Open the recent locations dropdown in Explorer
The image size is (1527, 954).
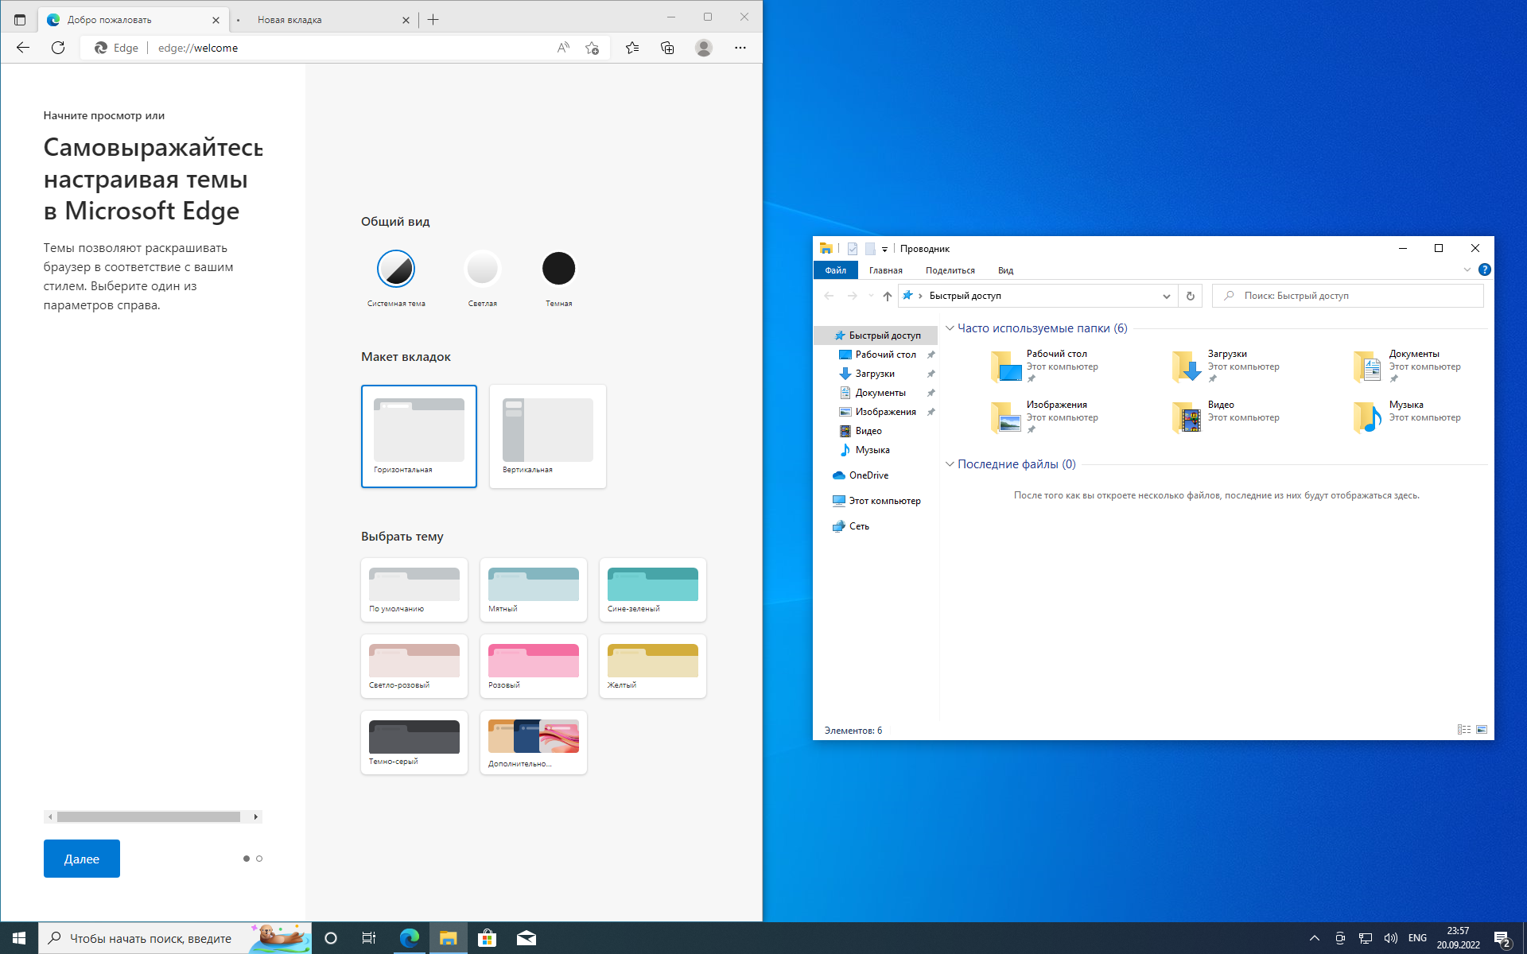(871, 296)
